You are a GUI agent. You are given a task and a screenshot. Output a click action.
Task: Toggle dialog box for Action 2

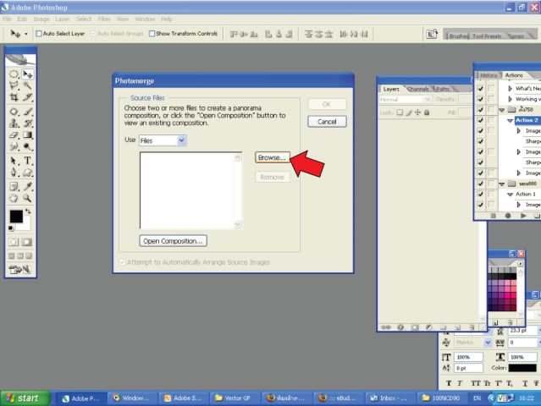(491, 120)
